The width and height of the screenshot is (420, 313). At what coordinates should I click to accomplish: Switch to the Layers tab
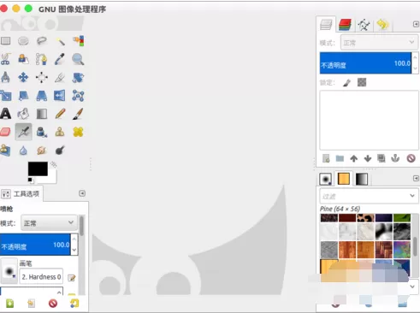coord(326,24)
